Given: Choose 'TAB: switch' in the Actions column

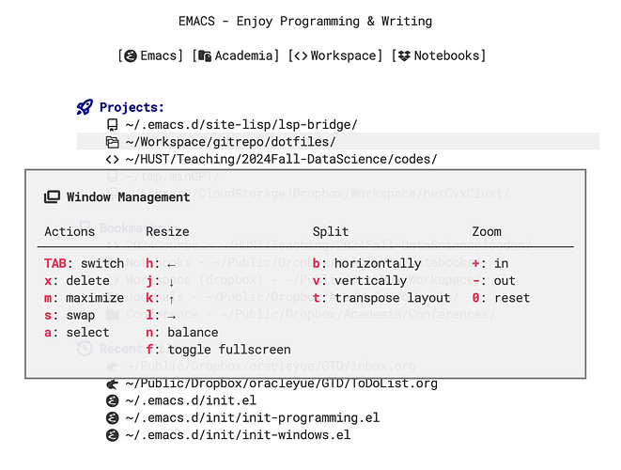Looking at the screenshot, I should click(x=84, y=264).
